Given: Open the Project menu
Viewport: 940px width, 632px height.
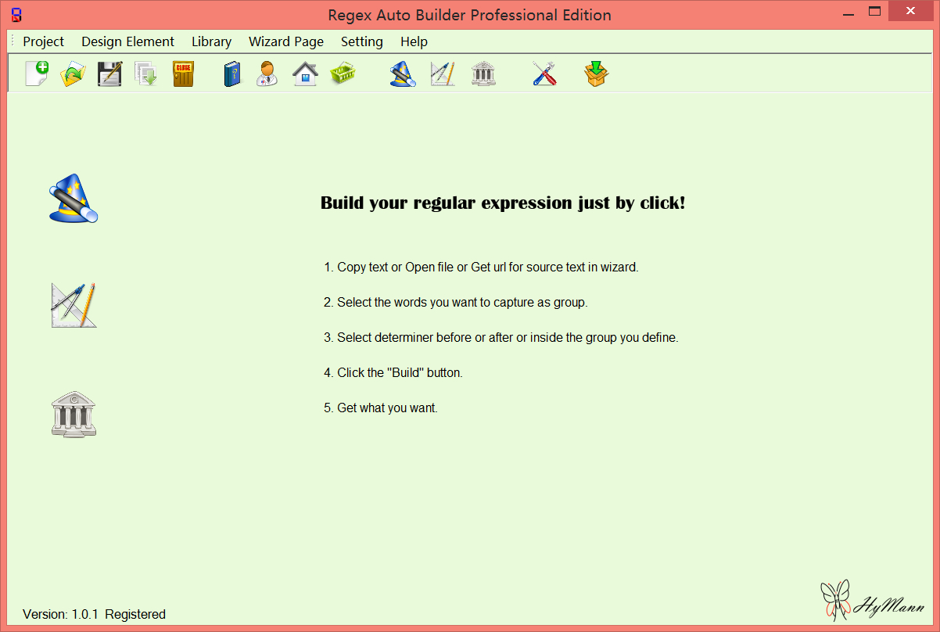Looking at the screenshot, I should pyautogui.click(x=44, y=41).
